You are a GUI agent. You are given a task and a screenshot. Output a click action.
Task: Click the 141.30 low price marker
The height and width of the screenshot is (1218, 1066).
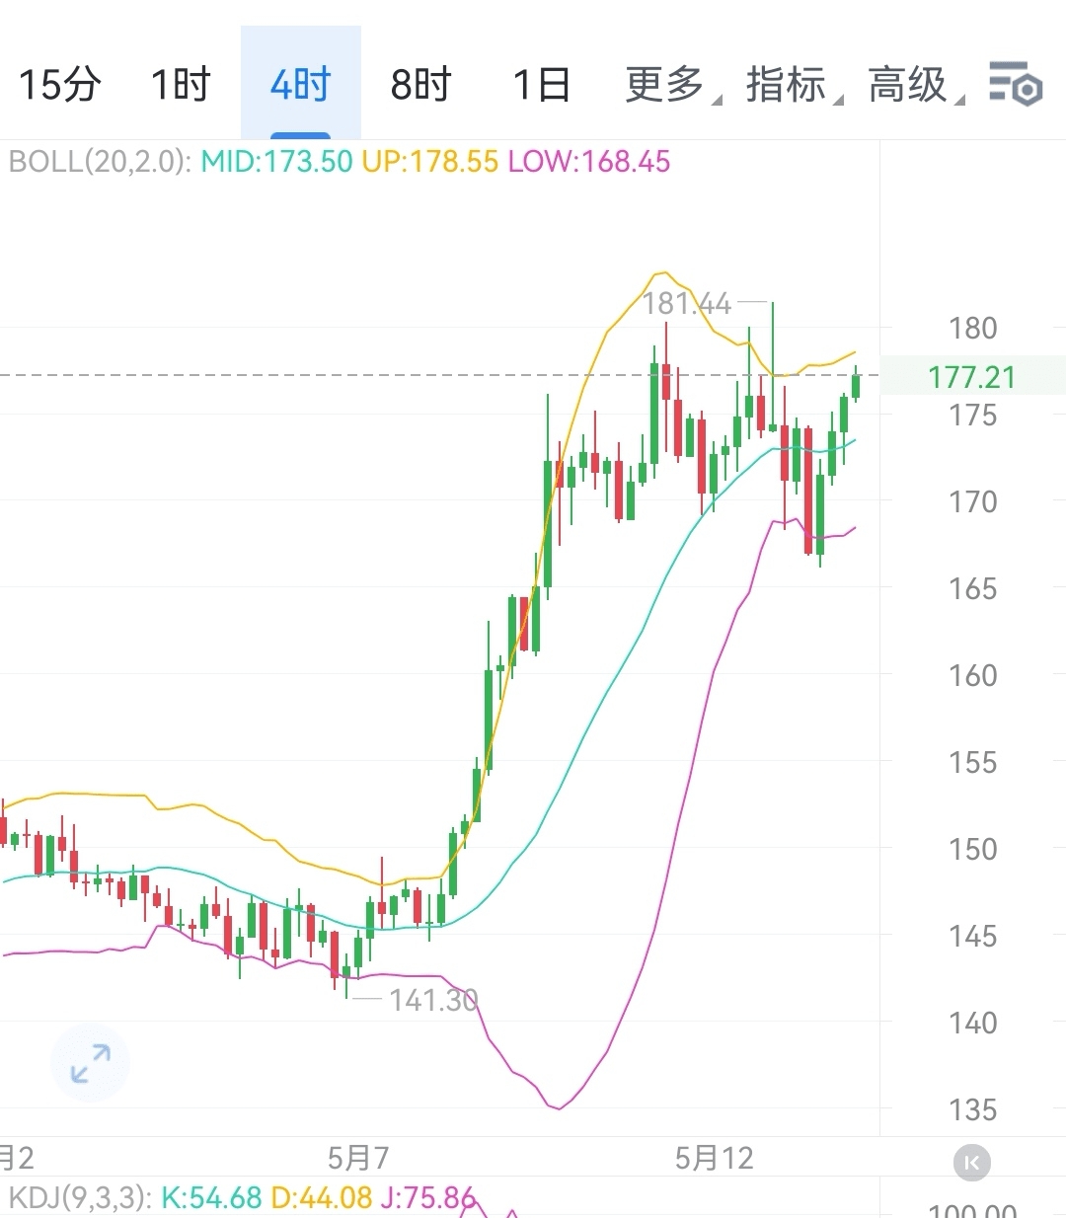tap(433, 1000)
